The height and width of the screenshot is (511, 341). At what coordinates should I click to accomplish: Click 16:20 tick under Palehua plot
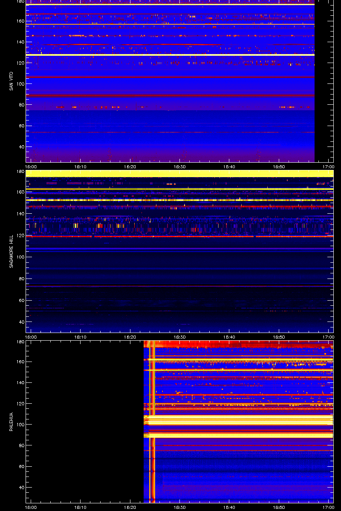(x=130, y=507)
